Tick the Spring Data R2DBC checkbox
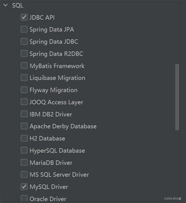186x203 pixels. [24, 54]
